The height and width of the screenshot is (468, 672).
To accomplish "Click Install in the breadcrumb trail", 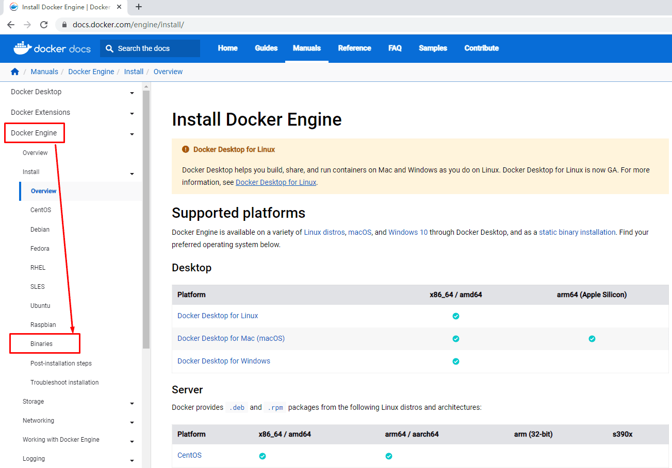I will (134, 72).
